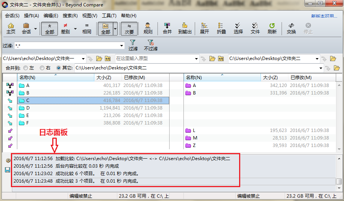
Task: Sort left pane by 大小(Z) header
Action: point(108,77)
